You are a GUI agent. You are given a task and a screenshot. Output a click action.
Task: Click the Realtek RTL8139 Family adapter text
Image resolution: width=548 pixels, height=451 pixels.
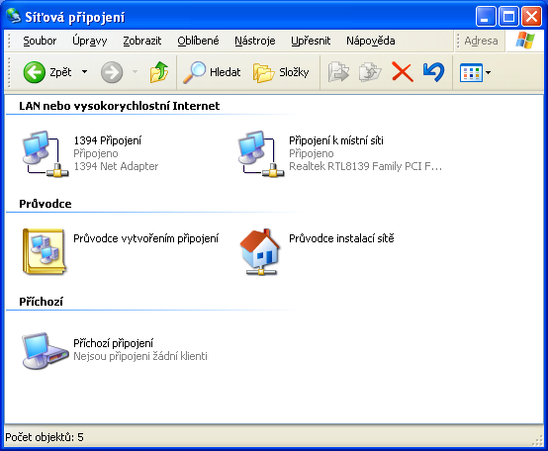click(x=365, y=166)
